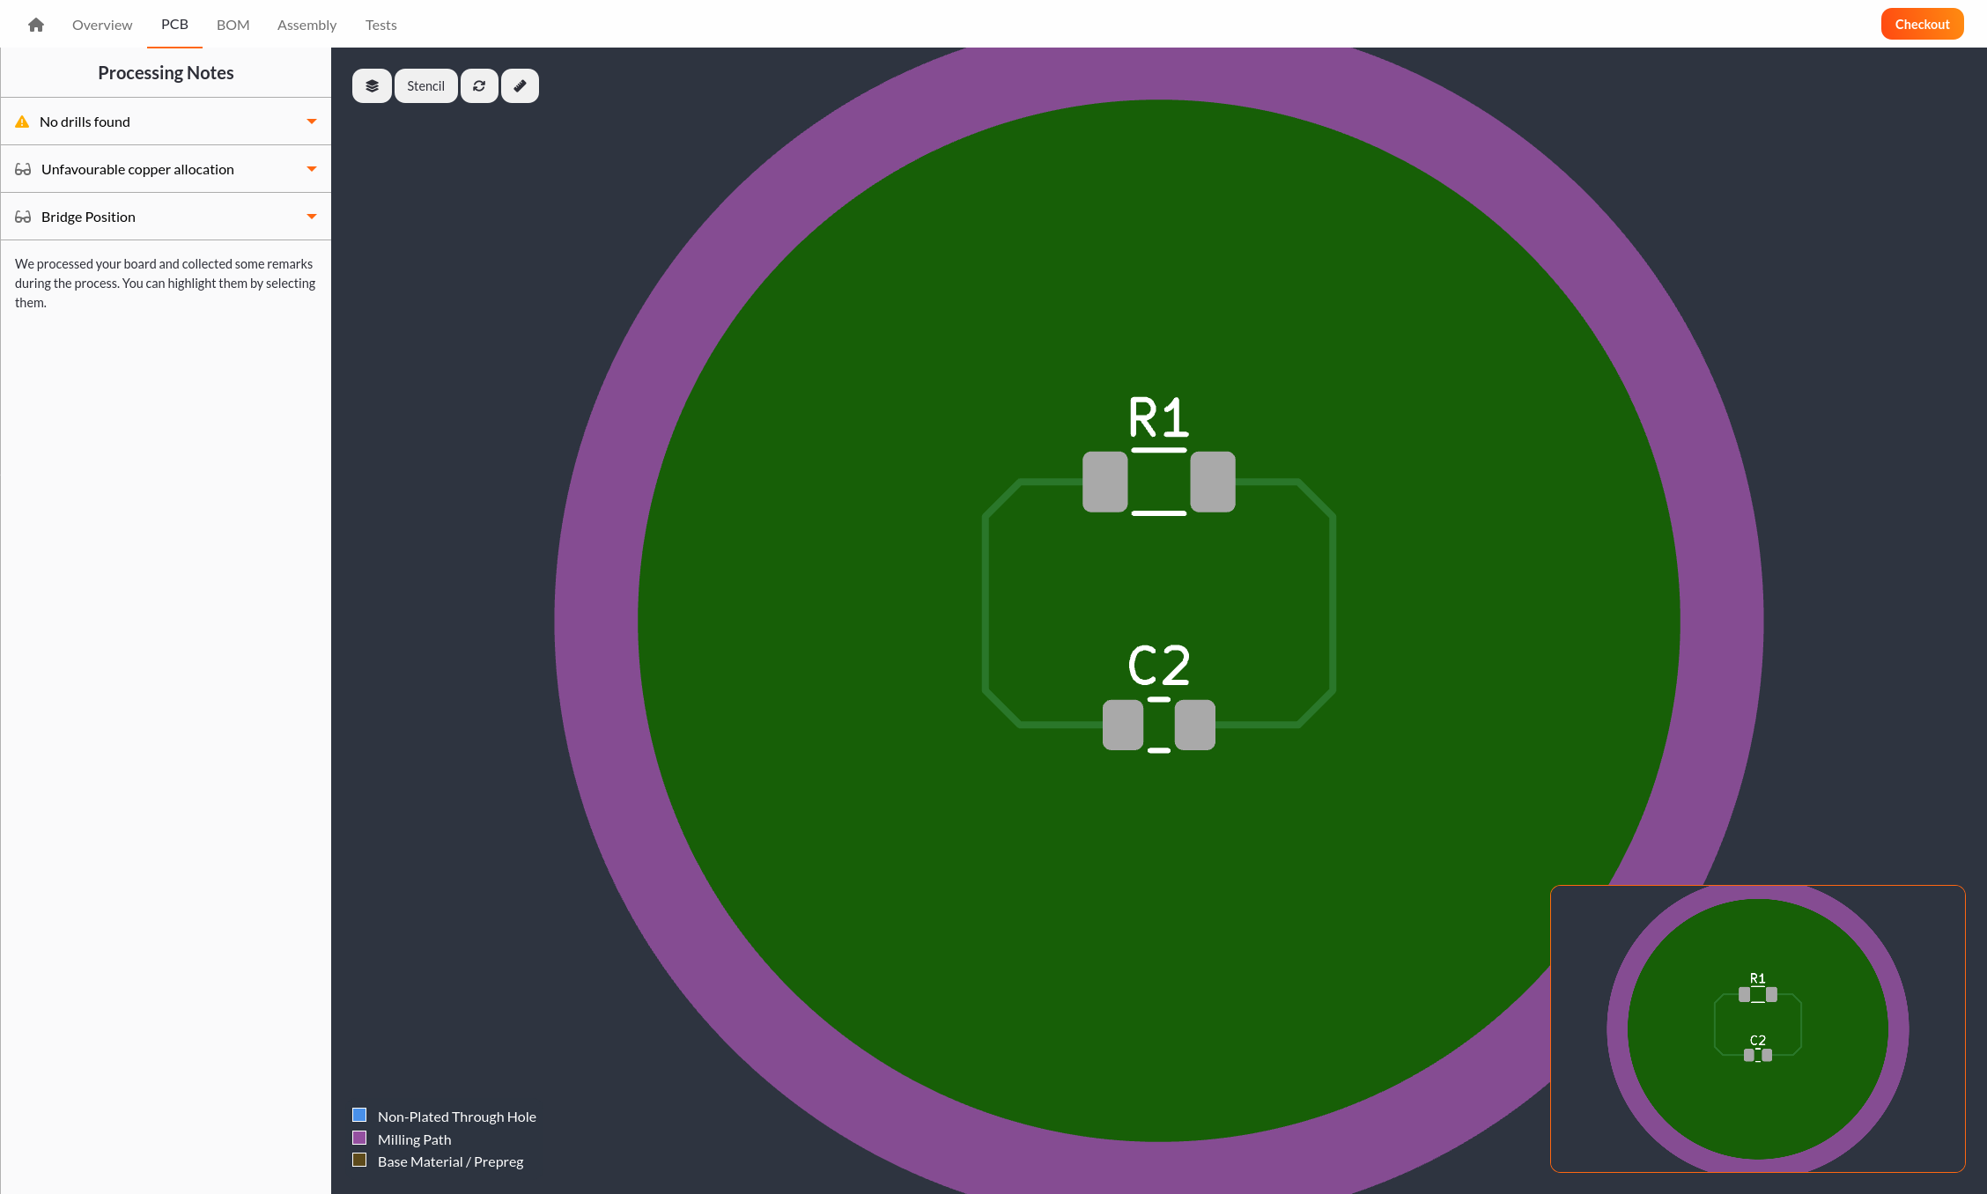Click the R1 silkscreen label
This screenshot has height=1194, width=1987.
click(x=1159, y=417)
